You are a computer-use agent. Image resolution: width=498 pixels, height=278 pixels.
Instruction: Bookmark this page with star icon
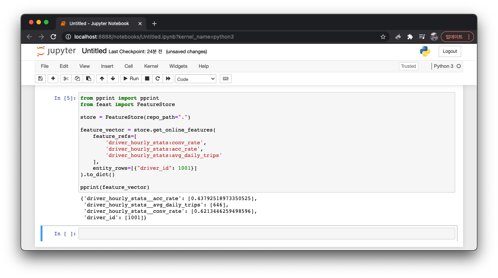(x=383, y=37)
